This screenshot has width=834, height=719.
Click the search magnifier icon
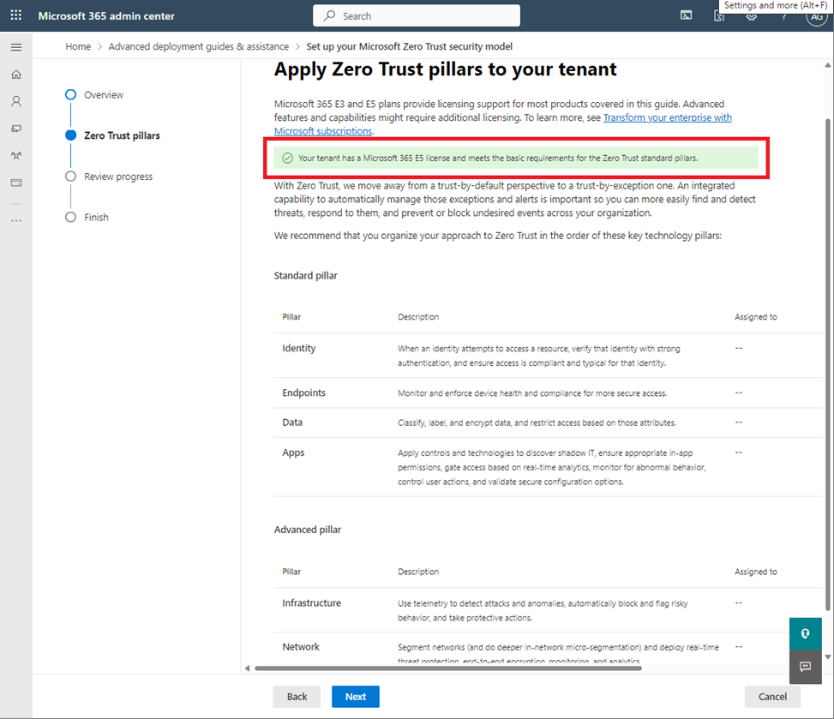(330, 15)
